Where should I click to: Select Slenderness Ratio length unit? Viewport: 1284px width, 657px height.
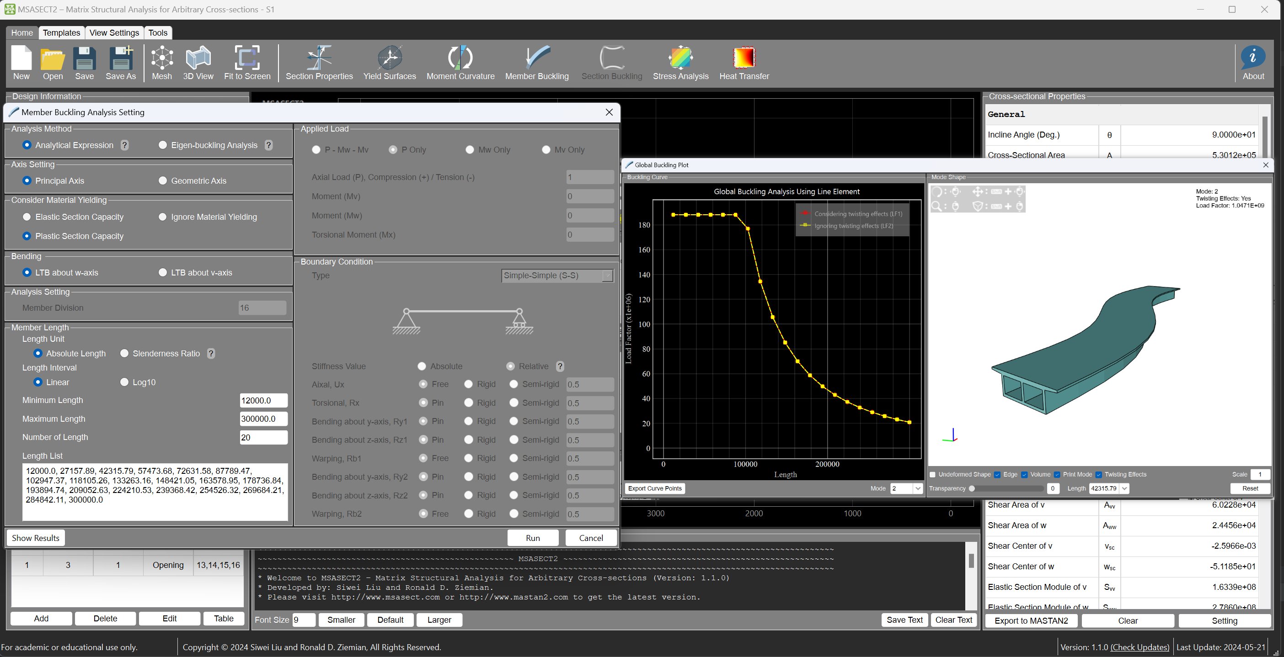click(x=124, y=353)
